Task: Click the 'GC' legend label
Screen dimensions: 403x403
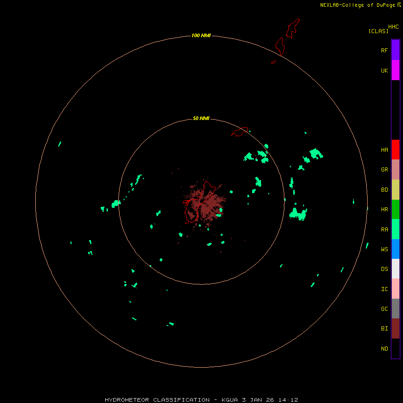Action: tap(385, 309)
